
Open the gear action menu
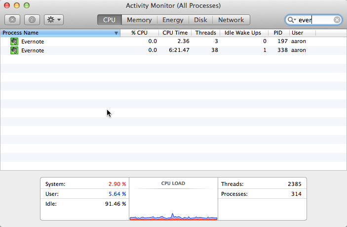[53, 20]
